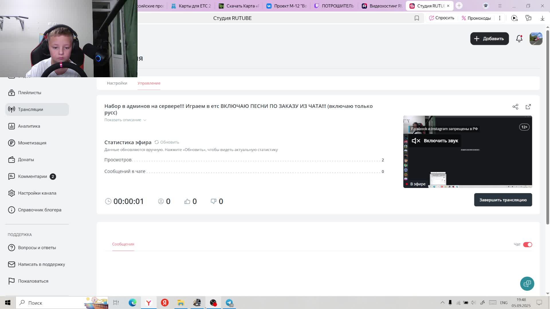The width and height of the screenshot is (550, 309).
Task: Click Обновить to refresh stream statistics
Action: tap(167, 142)
